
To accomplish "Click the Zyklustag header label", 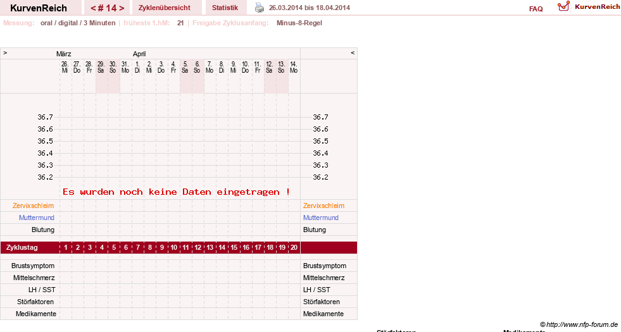I will (x=22, y=247).
